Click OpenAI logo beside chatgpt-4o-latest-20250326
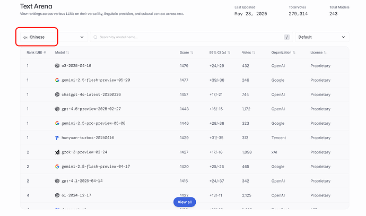The width and height of the screenshot is (366, 216). (x=57, y=94)
